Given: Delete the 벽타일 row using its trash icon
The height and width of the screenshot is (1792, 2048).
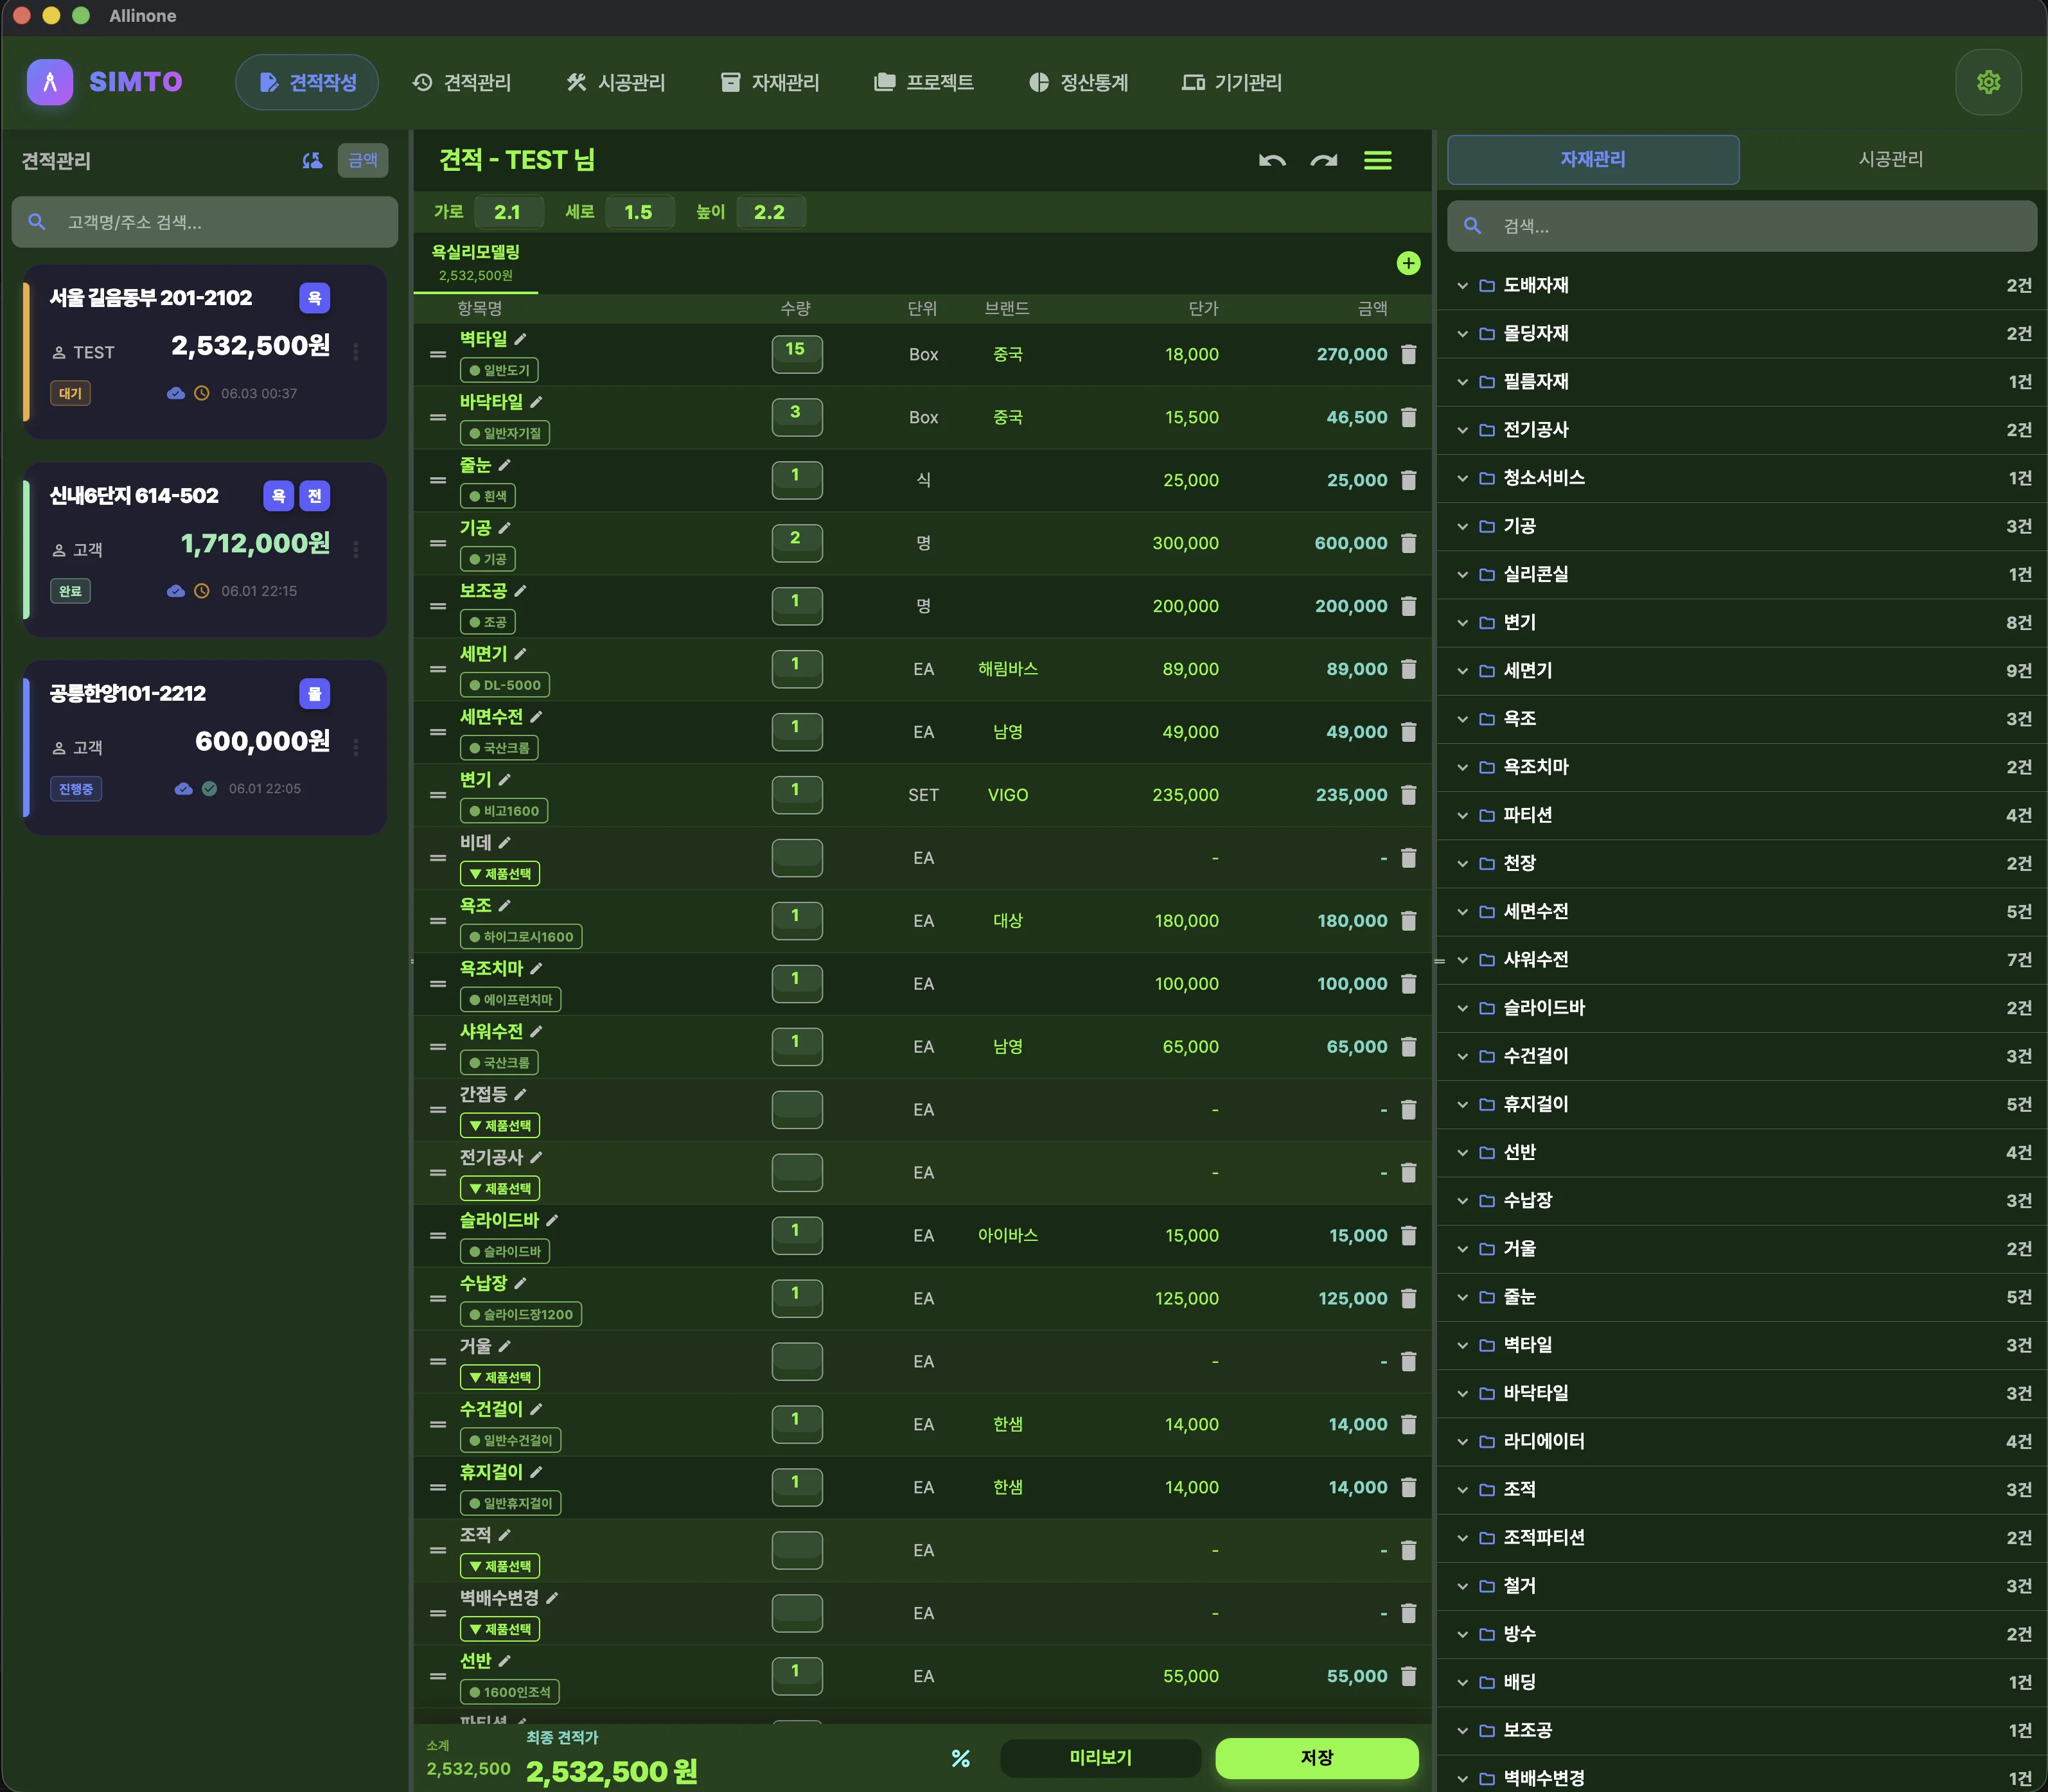Looking at the screenshot, I should tap(1408, 354).
